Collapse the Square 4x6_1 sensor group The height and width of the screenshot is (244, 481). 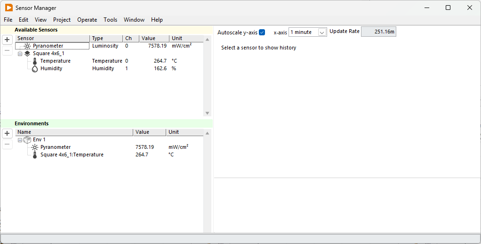(x=20, y=54)
